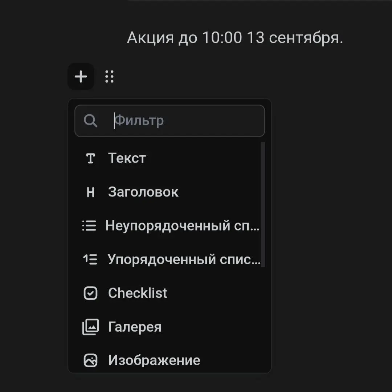The height and width of the screenshot is (392, 392).
Task: Click the H icon for Заголовок
Action: 90,192
